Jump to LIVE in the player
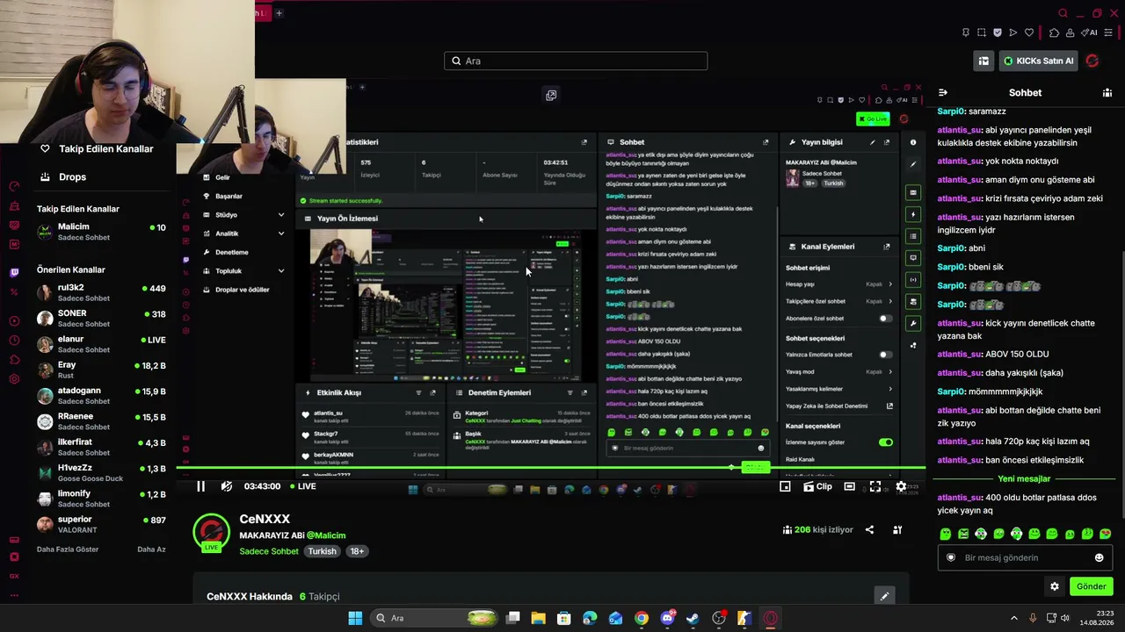 tap(301, 486)
